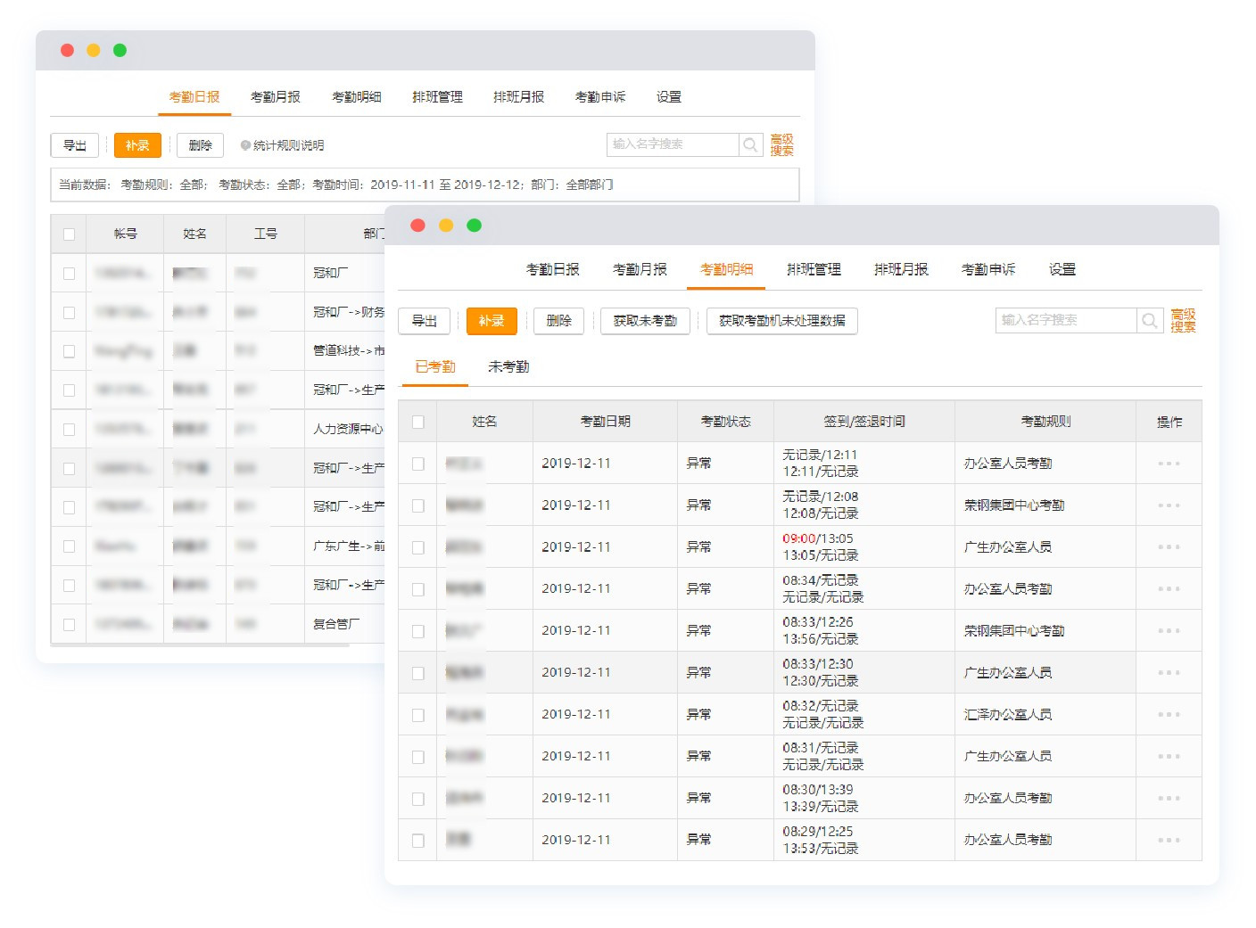The width and height of the screenshot is (1256, 928).
Task: Switch to 考勤月报 tab in front window
Action: pyautogui.click(x=640, y=269)
